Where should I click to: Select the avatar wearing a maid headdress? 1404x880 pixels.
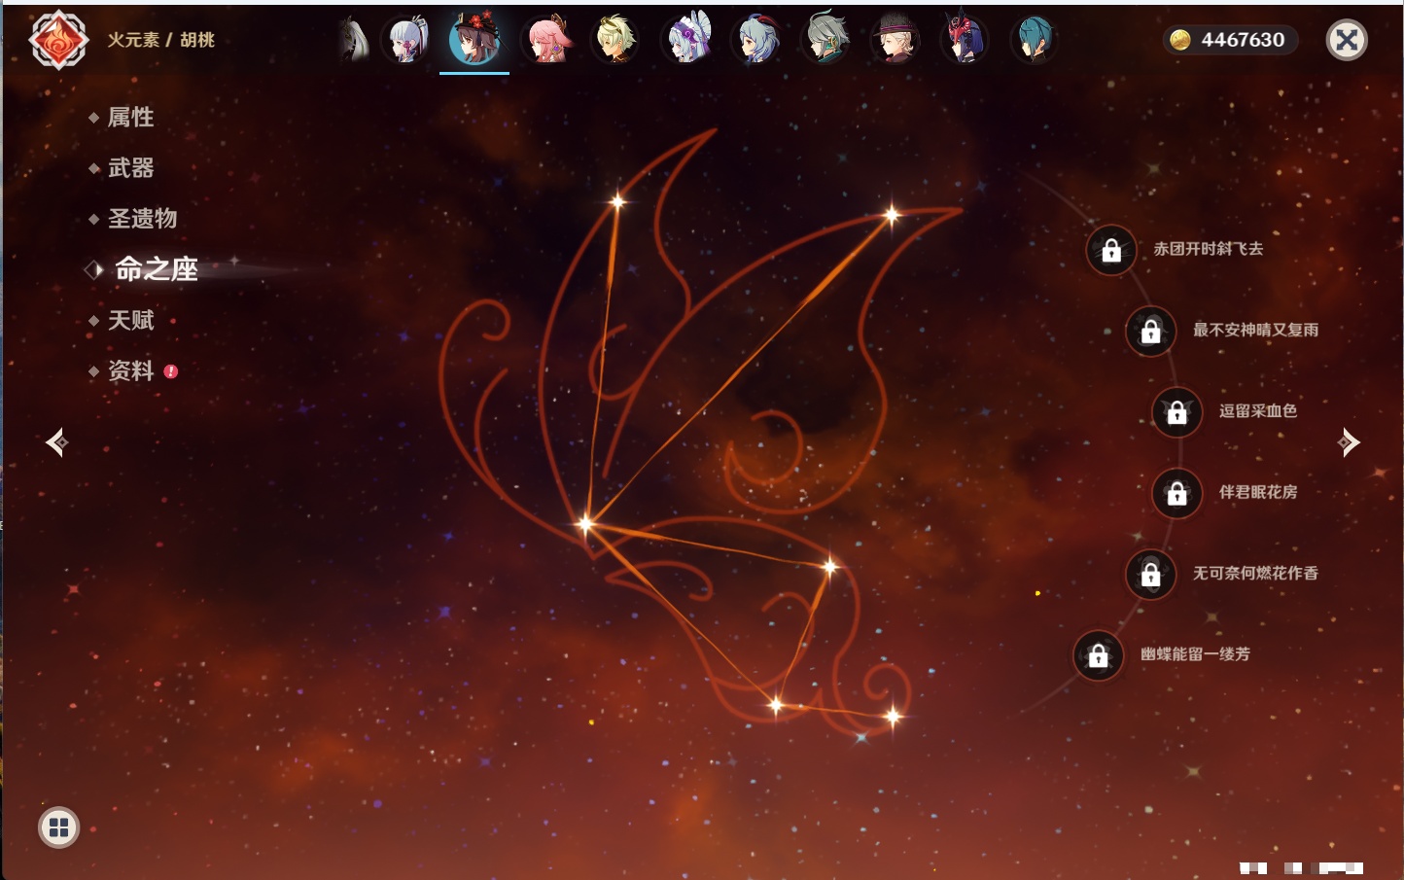coord(686,40)
